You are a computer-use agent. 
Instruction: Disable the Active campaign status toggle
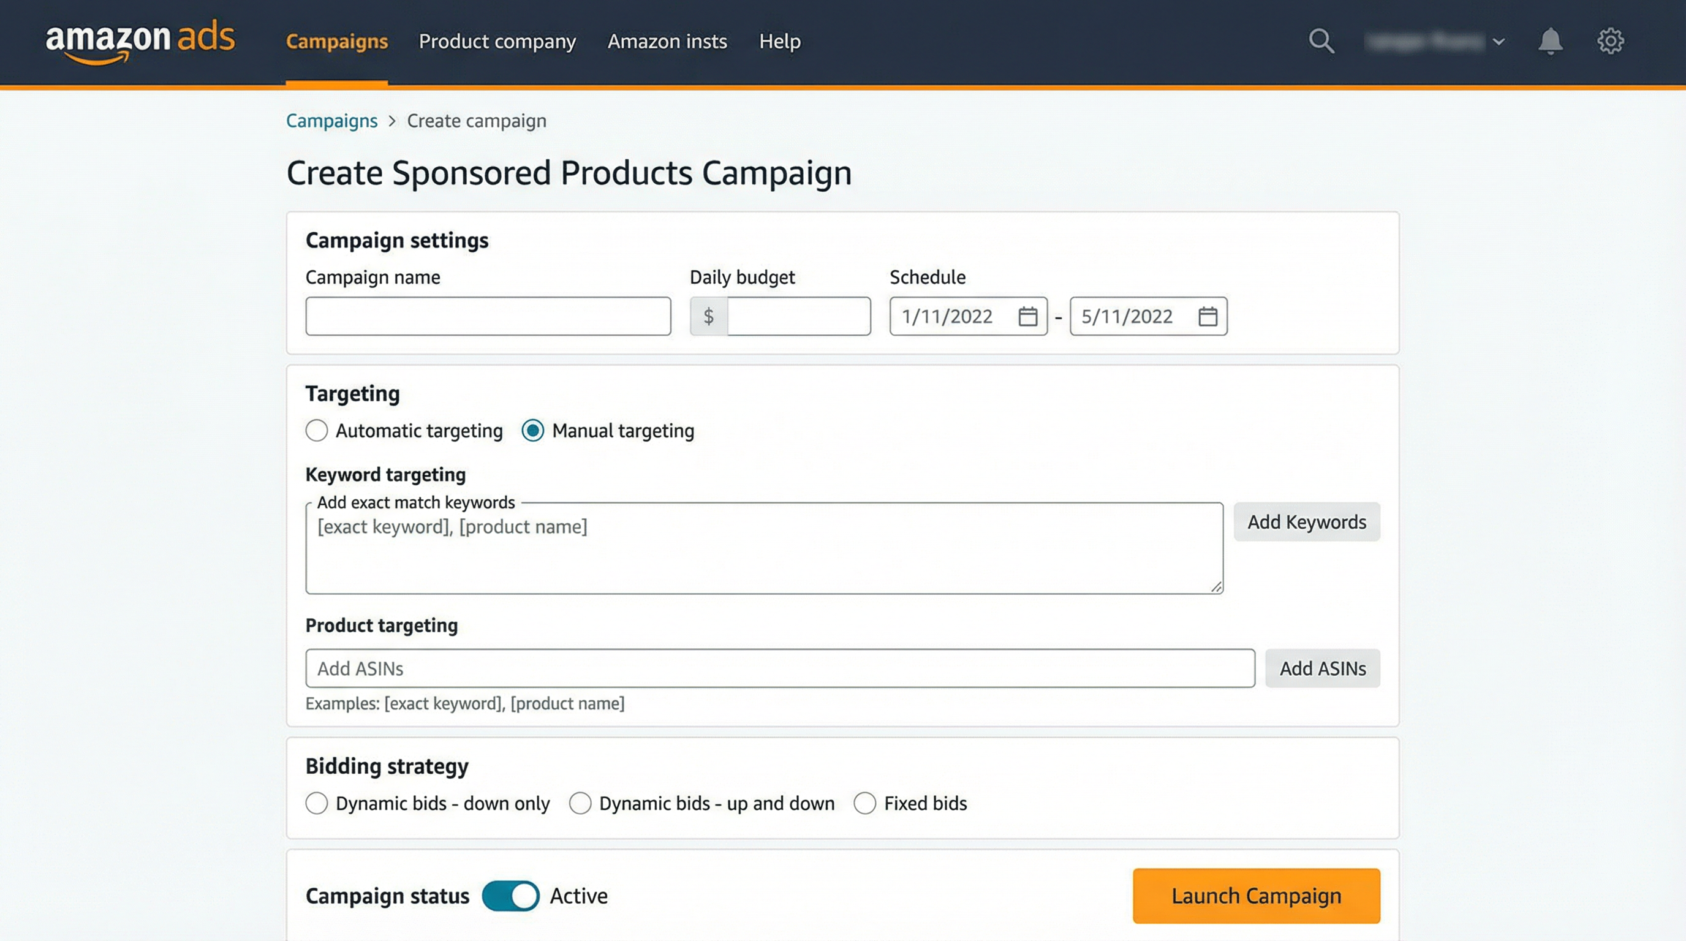pyautogui.click(x=510, y=896)
